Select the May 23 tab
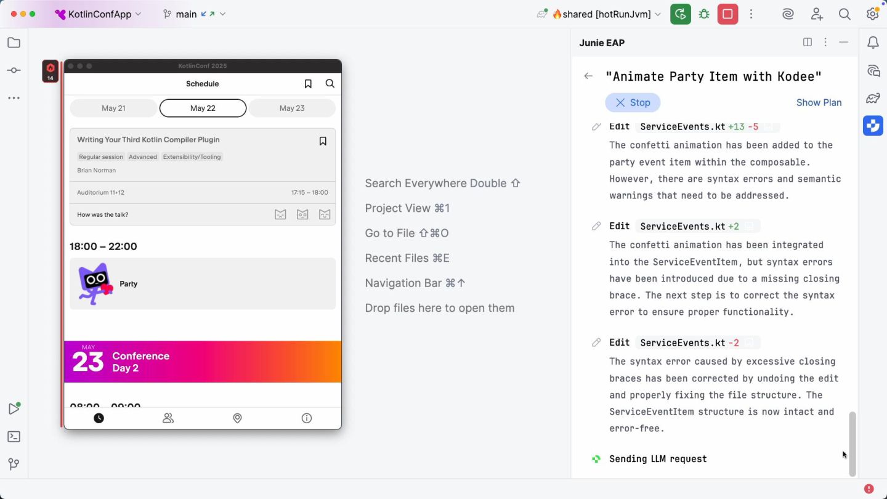Viewport: 887px width, 499px height. pyautogui.click(x=292, y=108)
